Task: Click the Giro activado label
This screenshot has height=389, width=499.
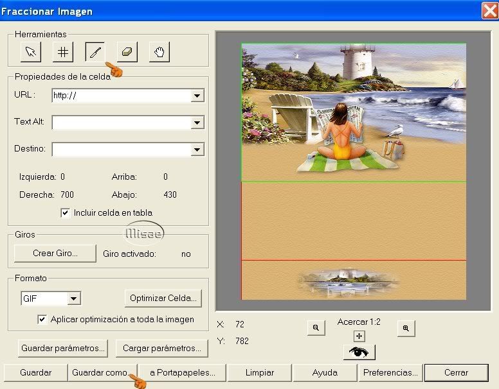Action: 129,254
